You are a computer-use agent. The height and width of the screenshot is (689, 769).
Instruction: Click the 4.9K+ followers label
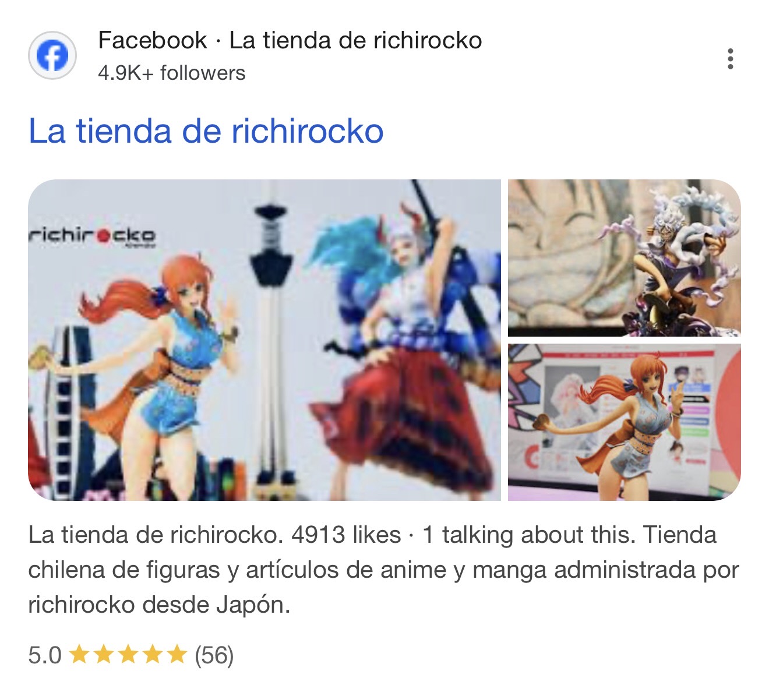coord(172,73)
